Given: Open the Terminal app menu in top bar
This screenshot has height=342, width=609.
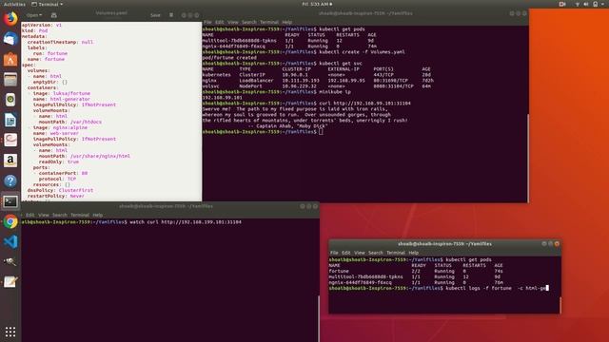Looking at the screenshot, I should (x=48, y=4).
